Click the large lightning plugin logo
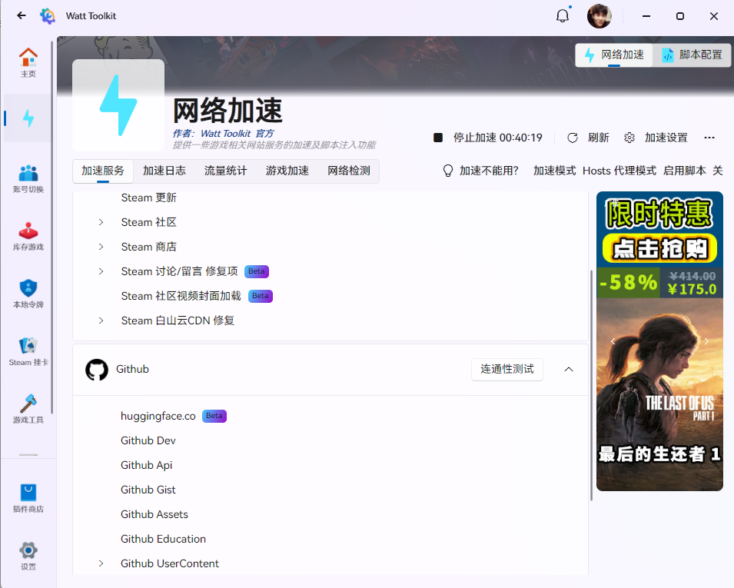Image resolution: width=734 pixels, height=588 pixels. pyautogui.click(x=118, y=105)
